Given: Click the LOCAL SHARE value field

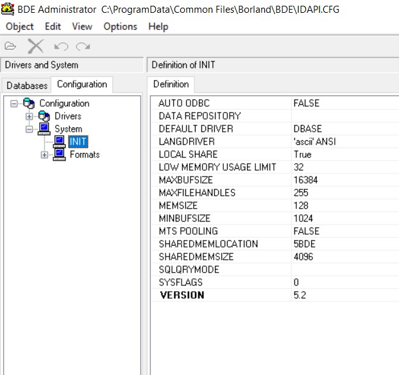Looking at the screenshot, I should pos(343,154).
